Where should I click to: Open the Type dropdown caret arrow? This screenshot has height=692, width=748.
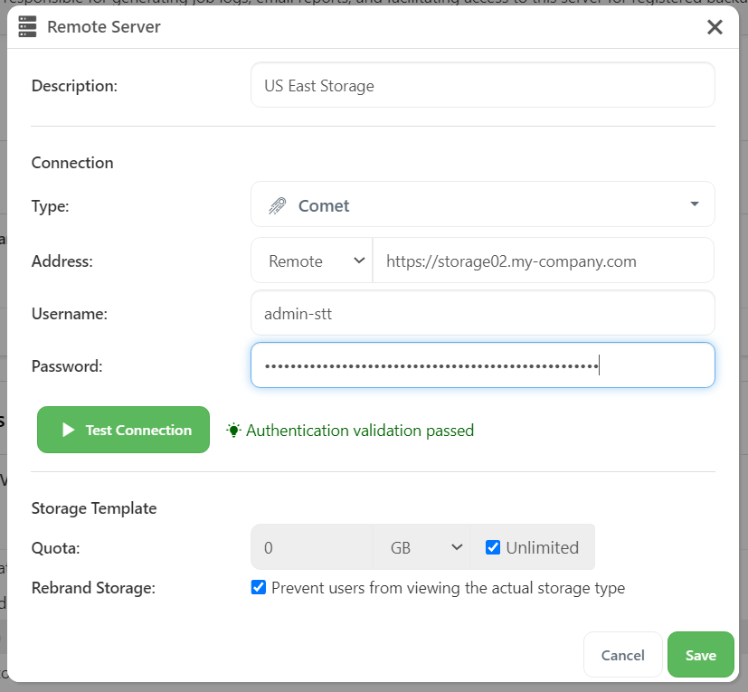click(x=694, y=204)
